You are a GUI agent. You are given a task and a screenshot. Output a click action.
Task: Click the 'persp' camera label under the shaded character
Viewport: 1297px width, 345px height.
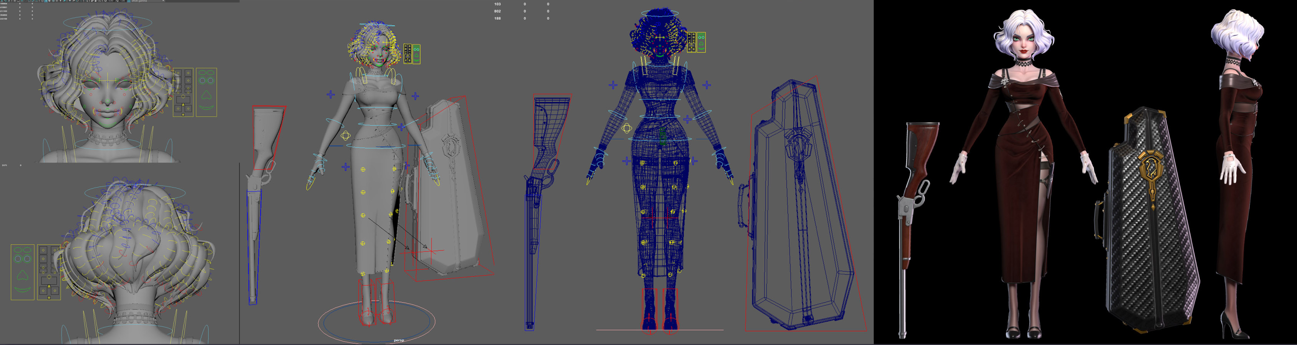click(x=398, y=340)
